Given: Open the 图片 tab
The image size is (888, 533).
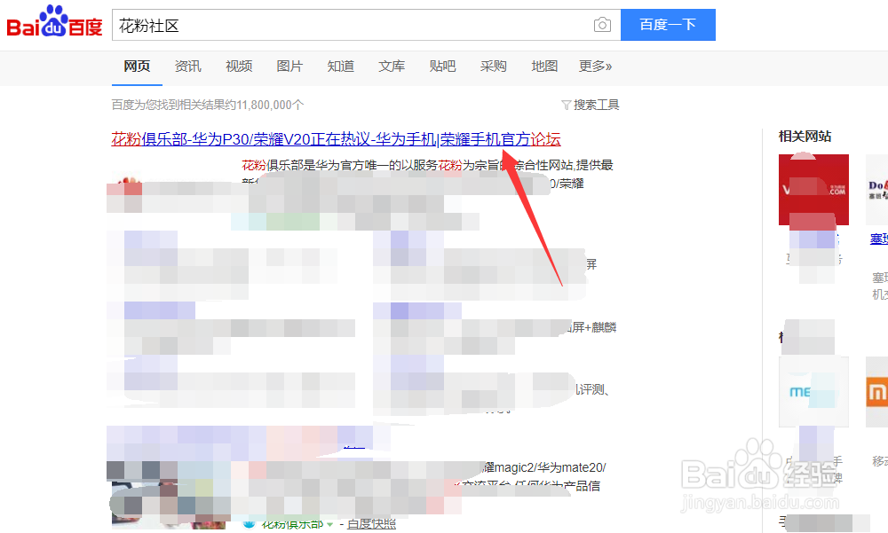Looking at the screenshot, I should [x=289, y=67].
